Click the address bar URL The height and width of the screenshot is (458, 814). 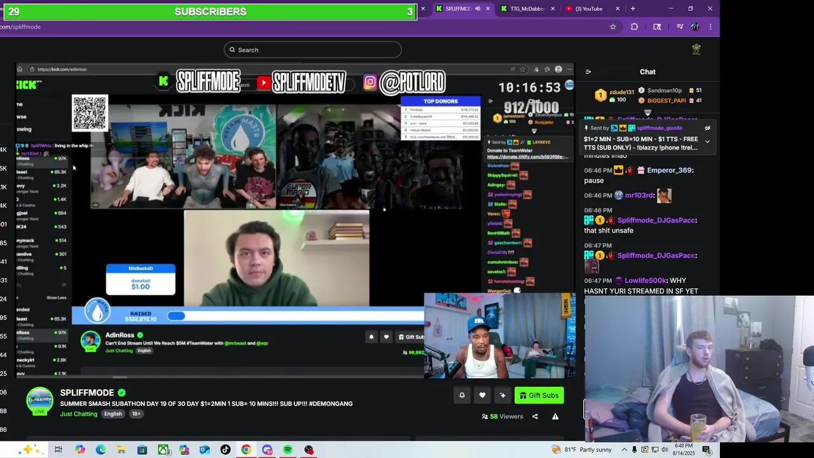(x=20, y=27)
